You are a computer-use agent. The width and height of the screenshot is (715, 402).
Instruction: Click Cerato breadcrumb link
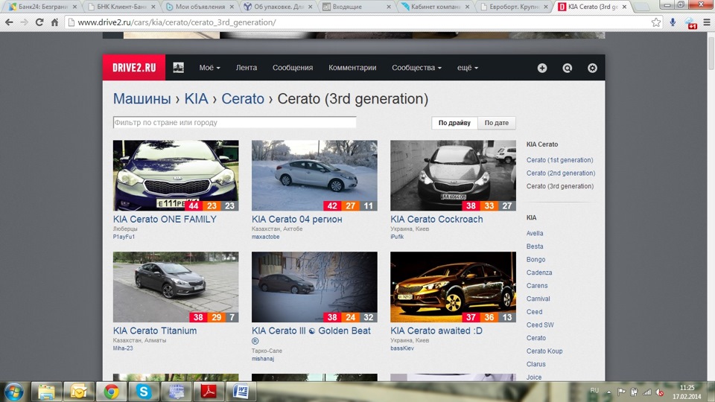(243, 98)
